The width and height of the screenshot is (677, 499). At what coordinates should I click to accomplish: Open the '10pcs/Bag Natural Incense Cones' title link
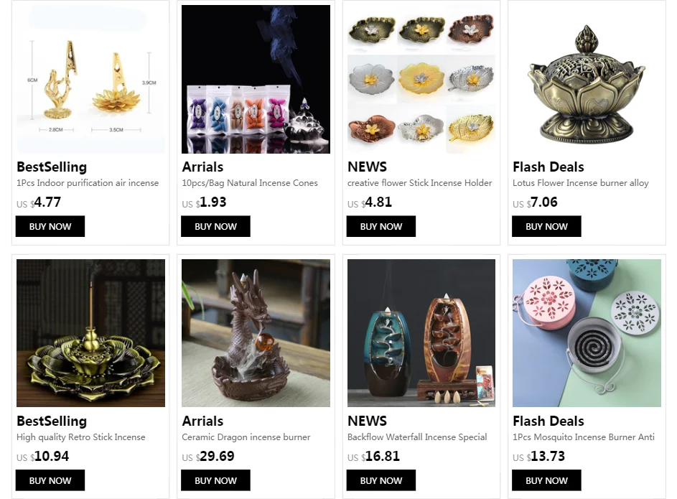(x=250, y=183)
